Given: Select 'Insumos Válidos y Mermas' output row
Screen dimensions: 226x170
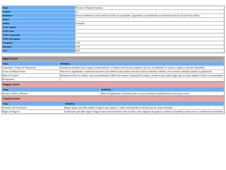Looking at the screenshot, I should point(51,94).
